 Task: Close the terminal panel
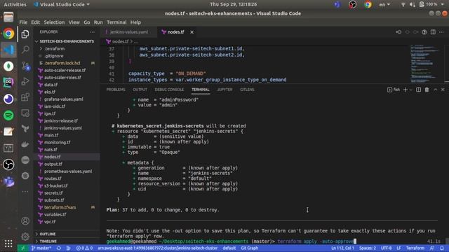[443, 90]
